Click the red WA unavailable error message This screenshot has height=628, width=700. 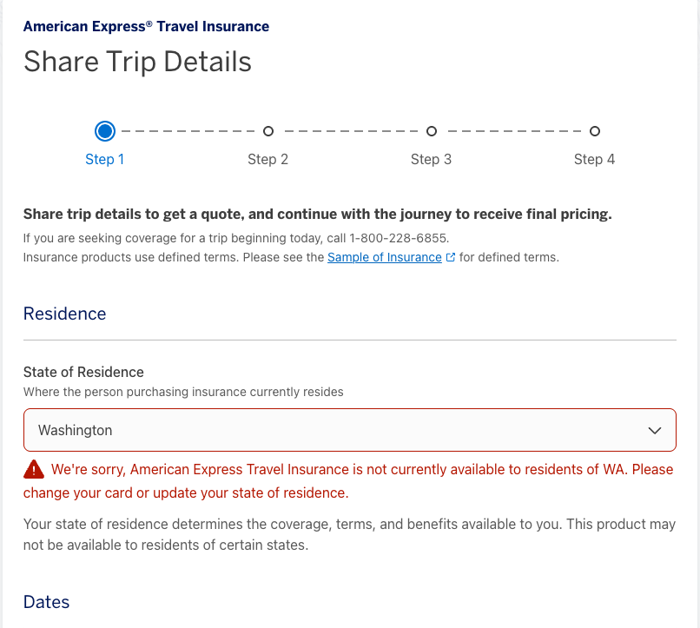347,481
